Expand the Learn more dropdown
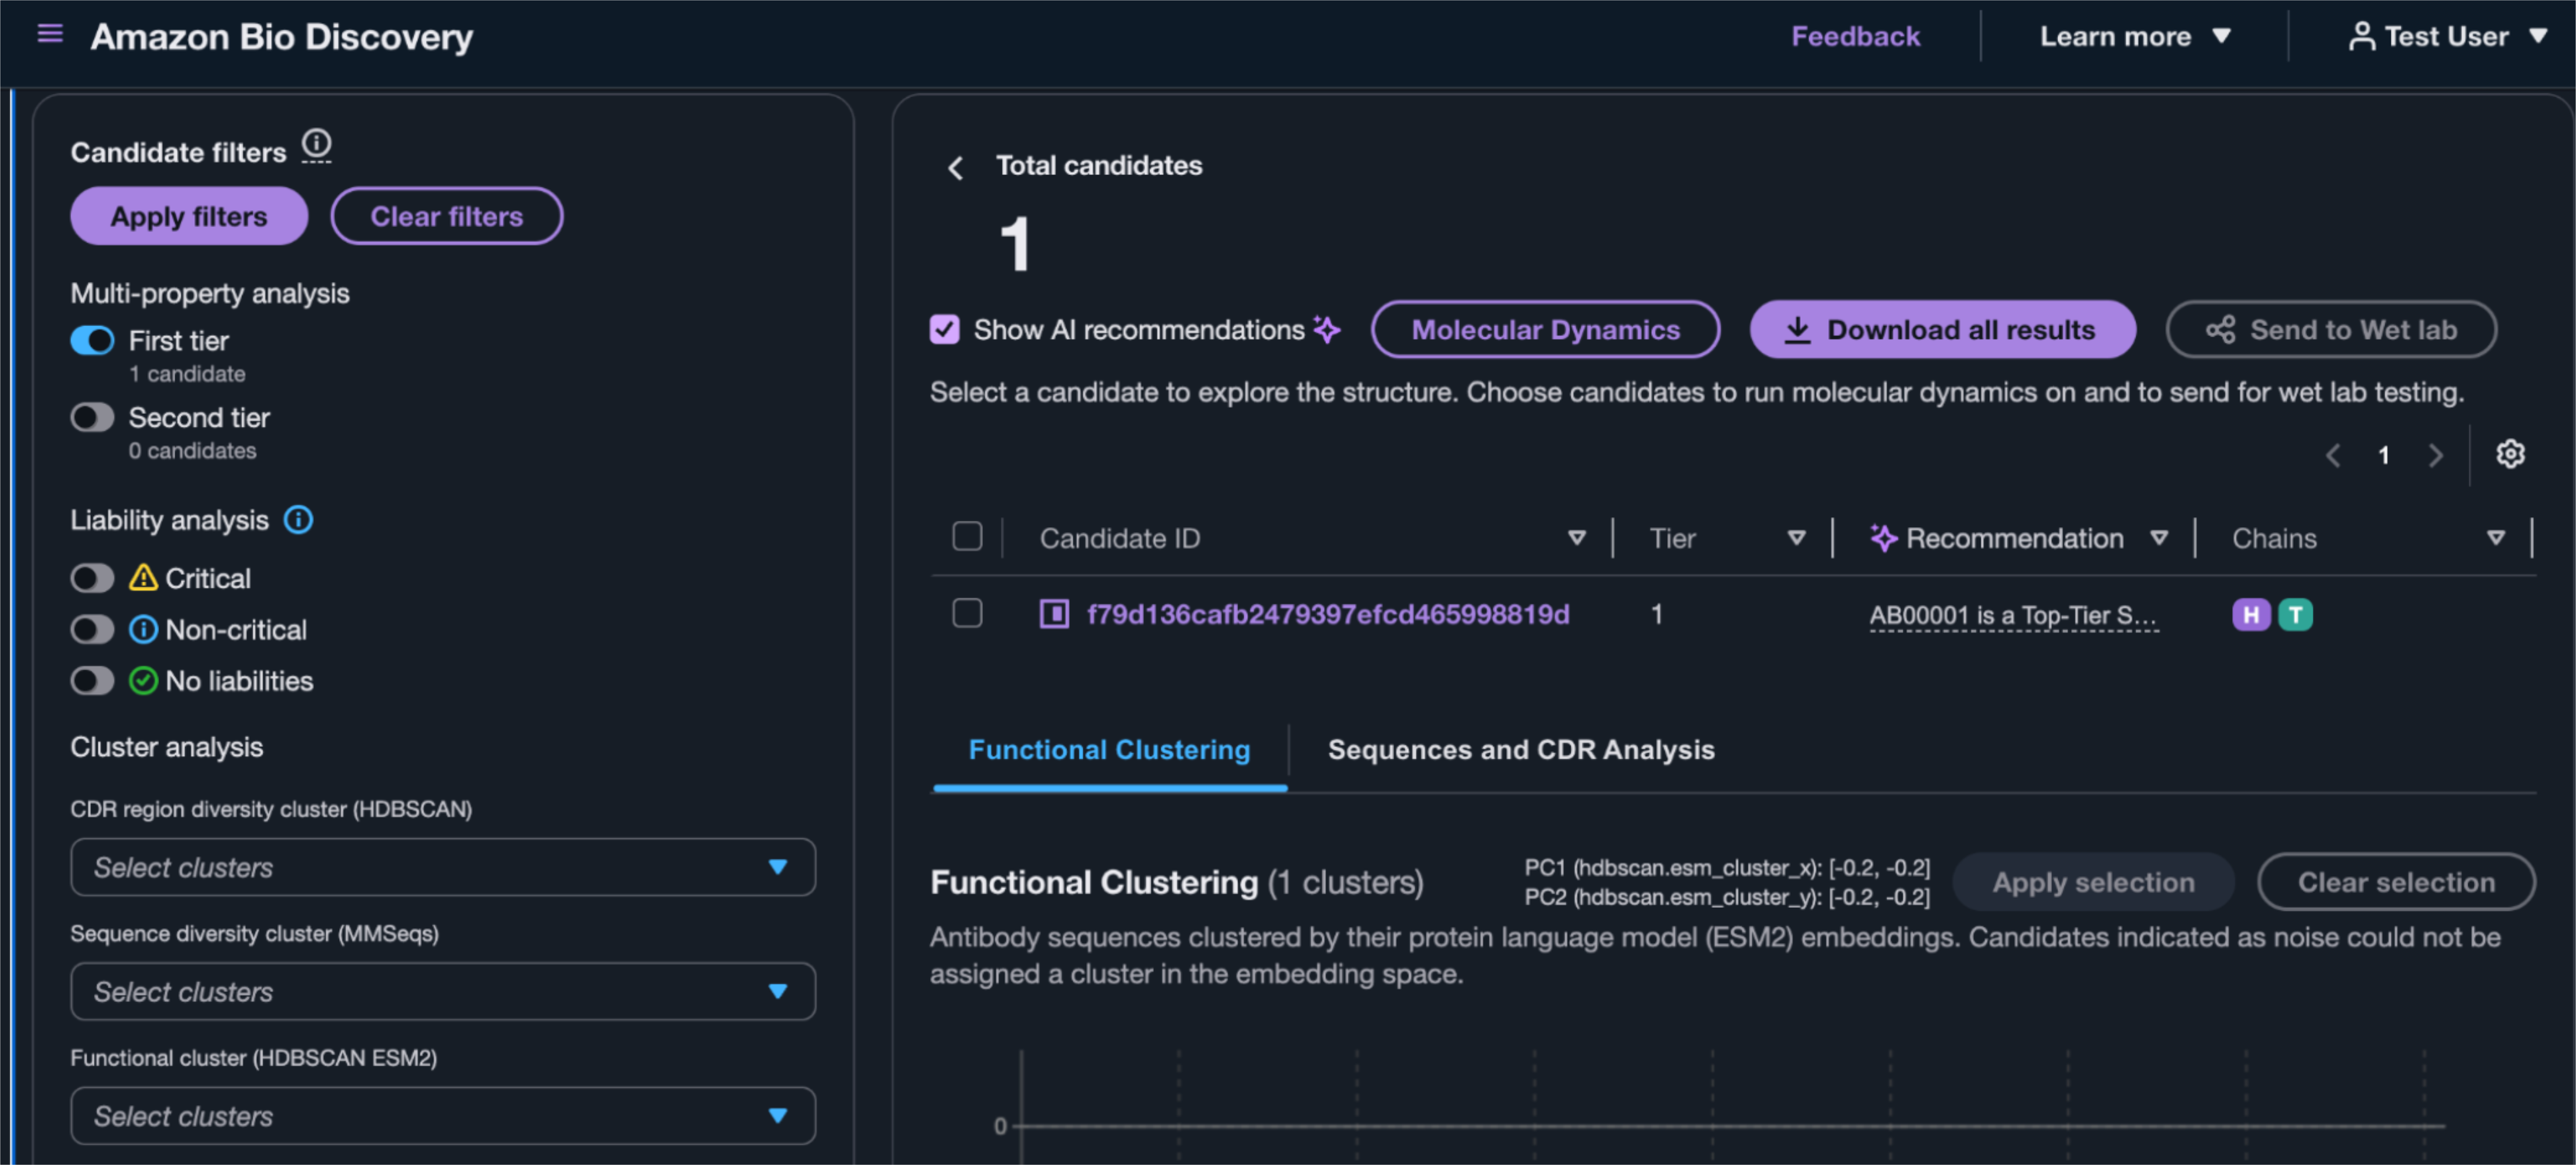The image size is (2576, 1165). click(x=2135, y=36)
